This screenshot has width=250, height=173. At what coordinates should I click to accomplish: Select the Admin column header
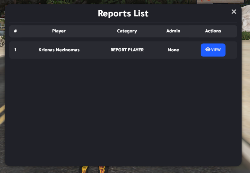[173, 31]
